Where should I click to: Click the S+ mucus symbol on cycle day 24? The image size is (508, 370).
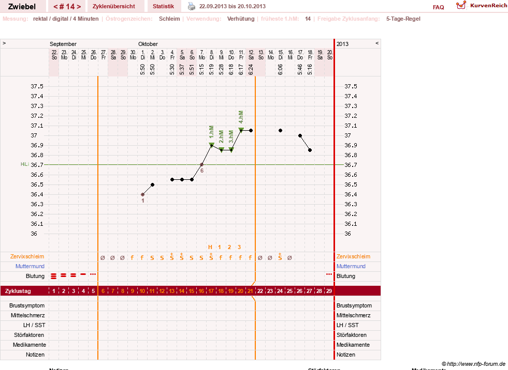280,257
